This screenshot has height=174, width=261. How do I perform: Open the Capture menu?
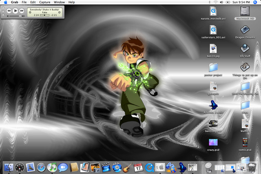44,2
